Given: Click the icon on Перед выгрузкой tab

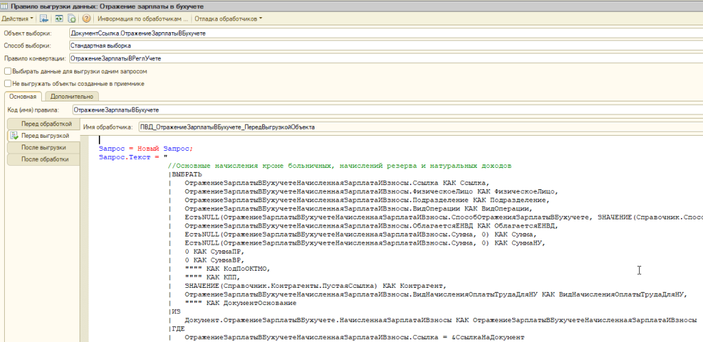Looking at the screenshot, I should [14, 136].
